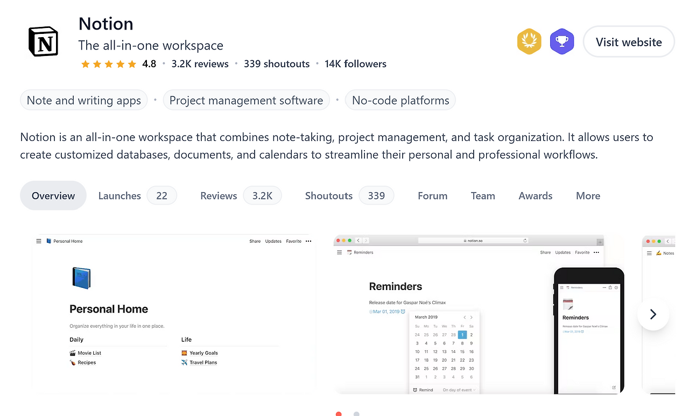Click the ellipsis menu in the Personal Home screenshot

pyautogui.click(x=308, y=241)
